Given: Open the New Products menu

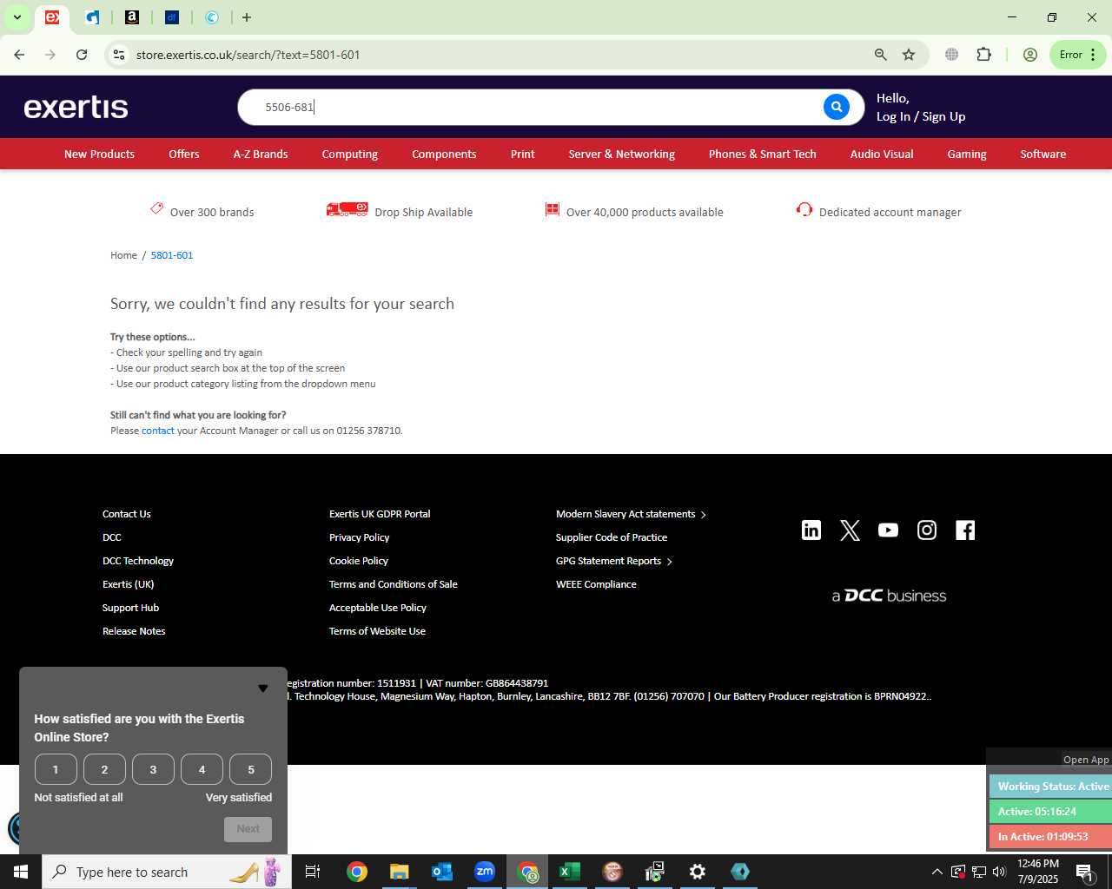Looking at the screenshot, I should (99, 154).
